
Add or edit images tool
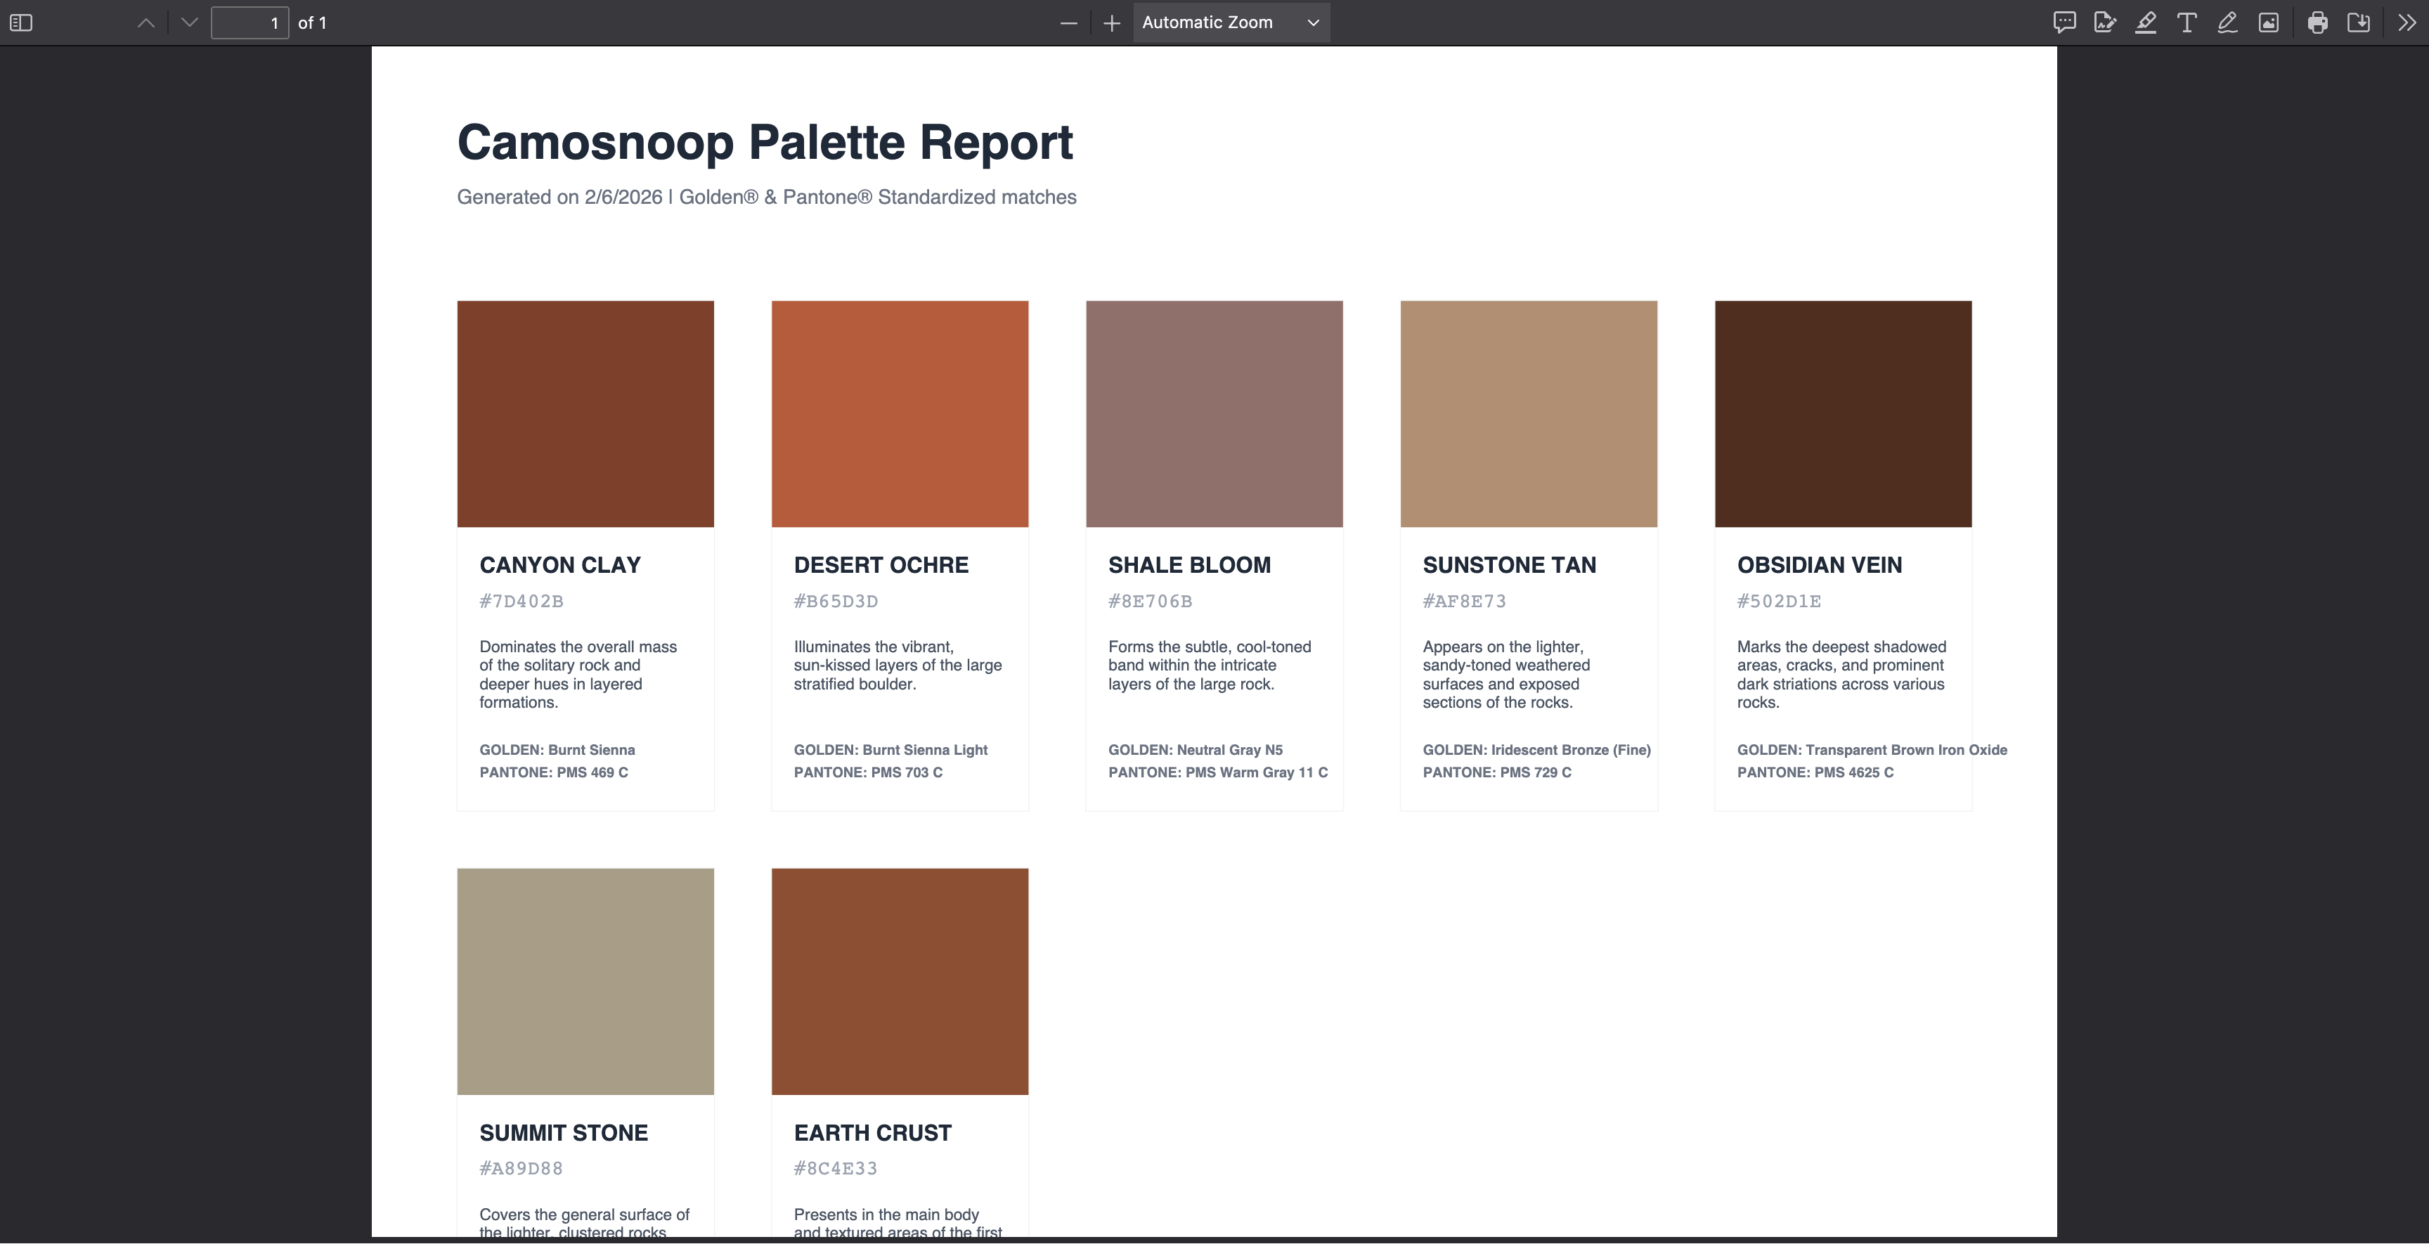(2269, 22)
